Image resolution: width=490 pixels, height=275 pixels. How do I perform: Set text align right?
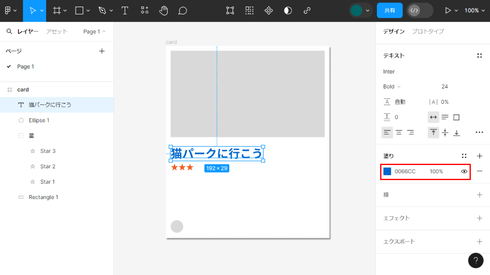(x=410, y=132)
